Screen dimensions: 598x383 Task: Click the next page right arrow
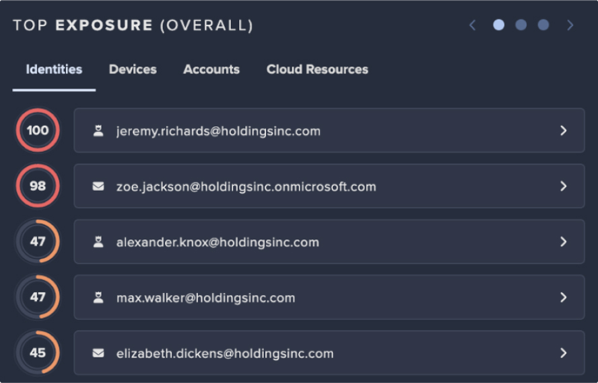point(570,26)
